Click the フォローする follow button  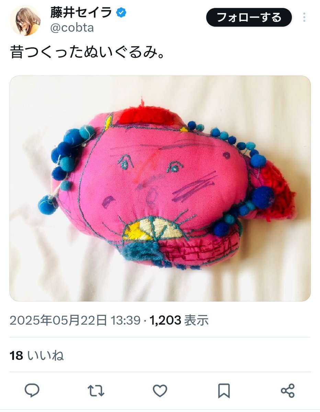pos(249,17)
